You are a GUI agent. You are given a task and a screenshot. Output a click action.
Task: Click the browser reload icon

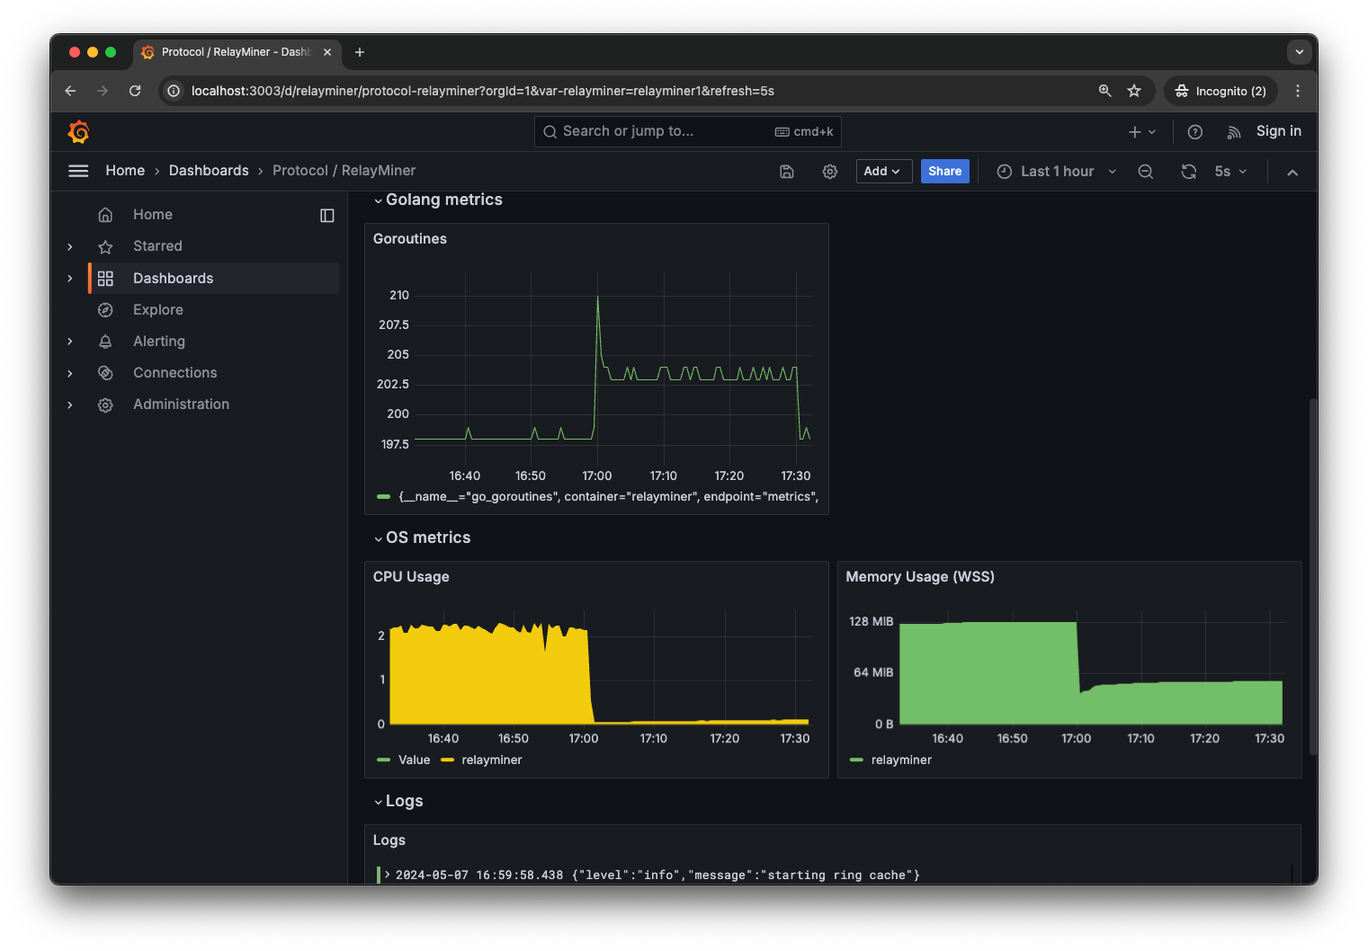coord(135,91)
